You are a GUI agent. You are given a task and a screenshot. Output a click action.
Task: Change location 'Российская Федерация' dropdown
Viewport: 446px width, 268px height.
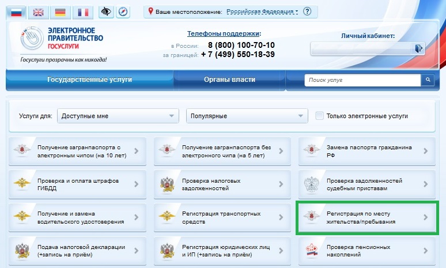(x=262, y=12)
